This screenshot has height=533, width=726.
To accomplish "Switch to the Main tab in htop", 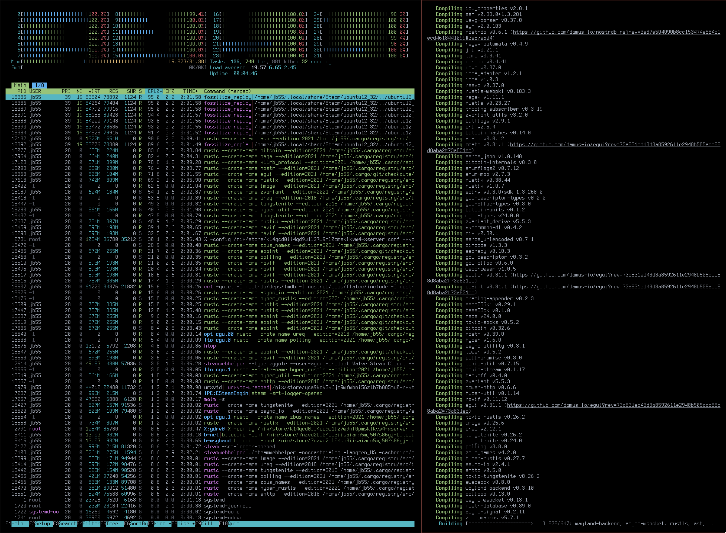I will [20, 85].
